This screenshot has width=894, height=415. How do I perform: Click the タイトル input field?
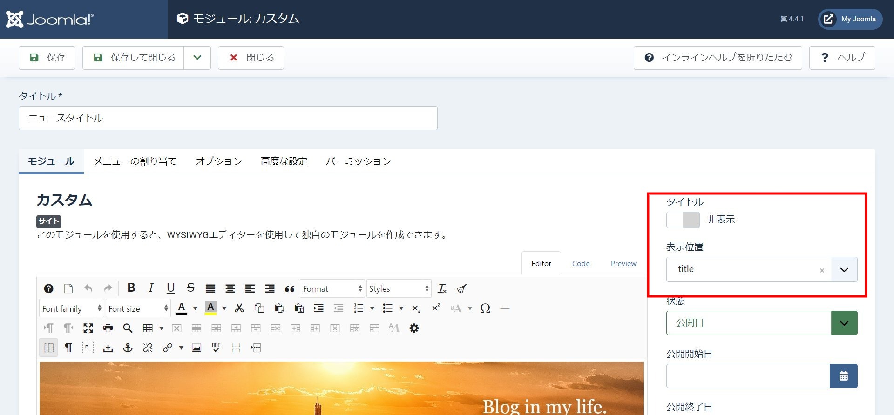[228, 118]
